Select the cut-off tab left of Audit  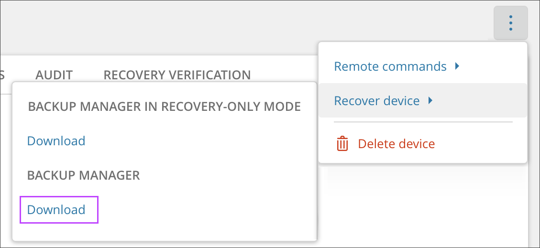[x=2, y=75]
